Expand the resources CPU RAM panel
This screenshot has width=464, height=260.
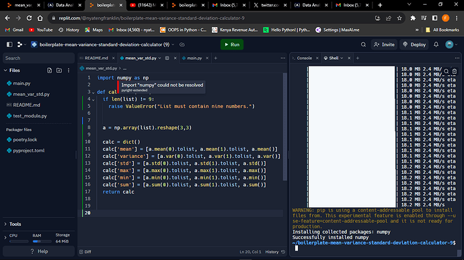(x=5, y=238)
